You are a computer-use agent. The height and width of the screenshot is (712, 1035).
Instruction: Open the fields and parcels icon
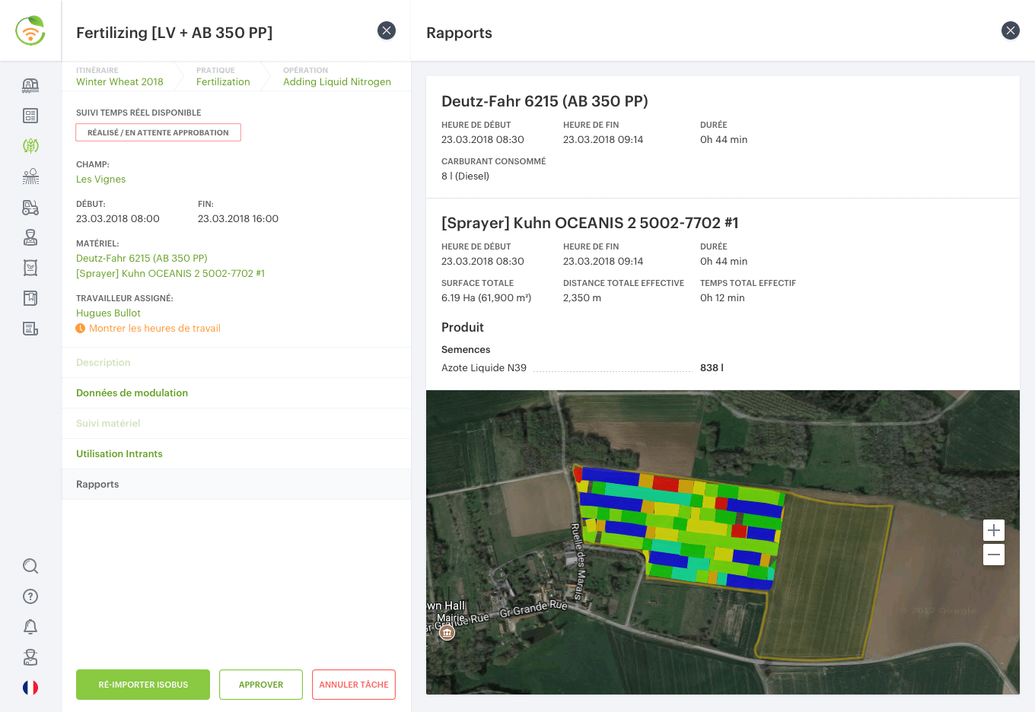point(30,176)
